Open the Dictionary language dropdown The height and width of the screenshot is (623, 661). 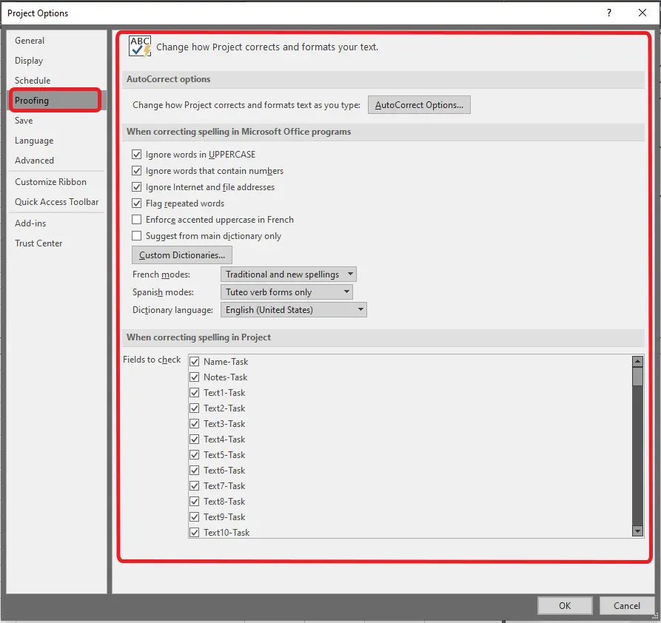point(293,310)
